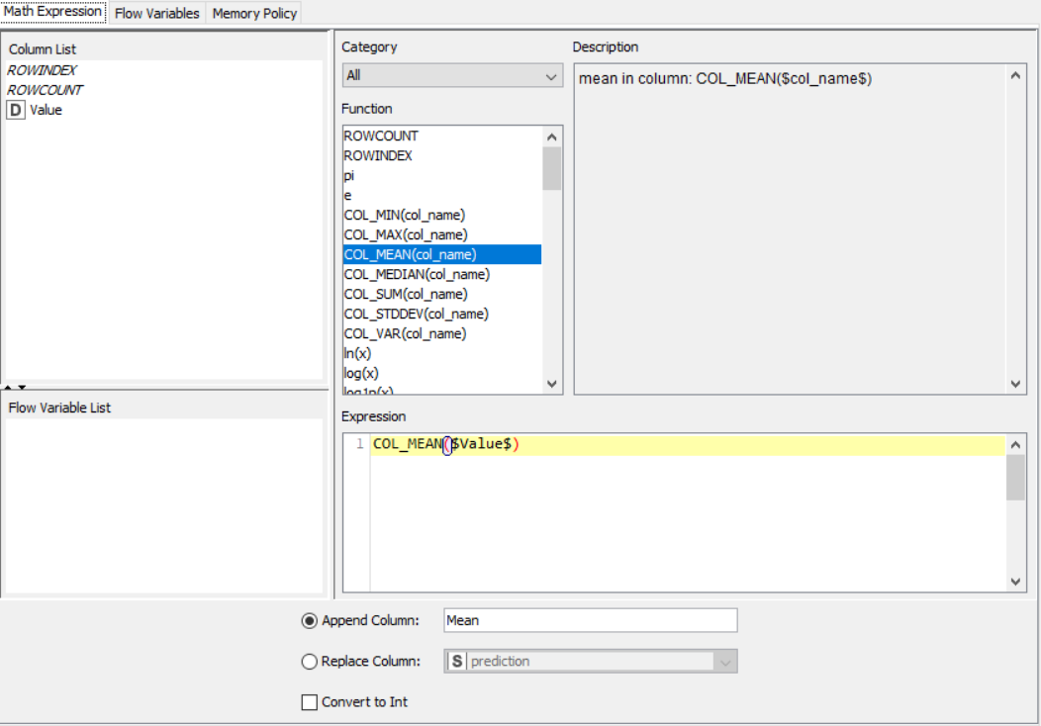Click the Description box scroll-down arrow
Viewport: 1041px width, 726px height.
(x=1015, y=384)
